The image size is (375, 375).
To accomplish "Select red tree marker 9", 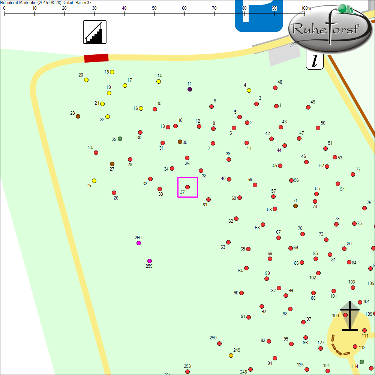I will click(x=211, y=106).
